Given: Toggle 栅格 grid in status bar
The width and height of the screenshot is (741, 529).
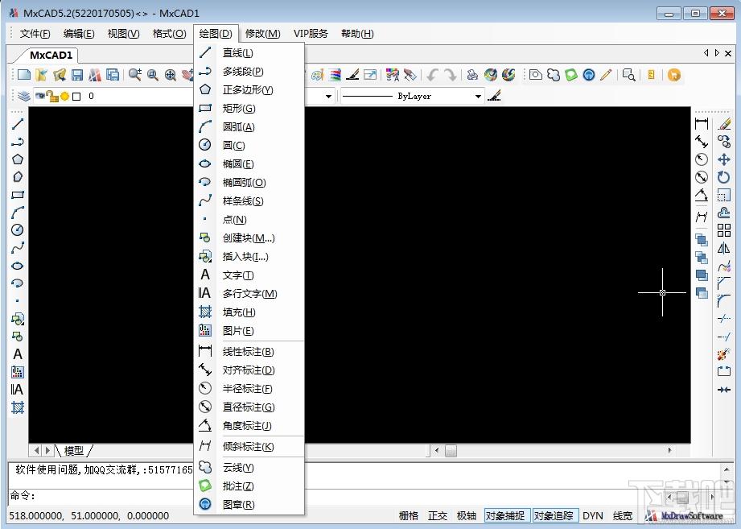Looking at the screenshot, I should tap(409, 516).
